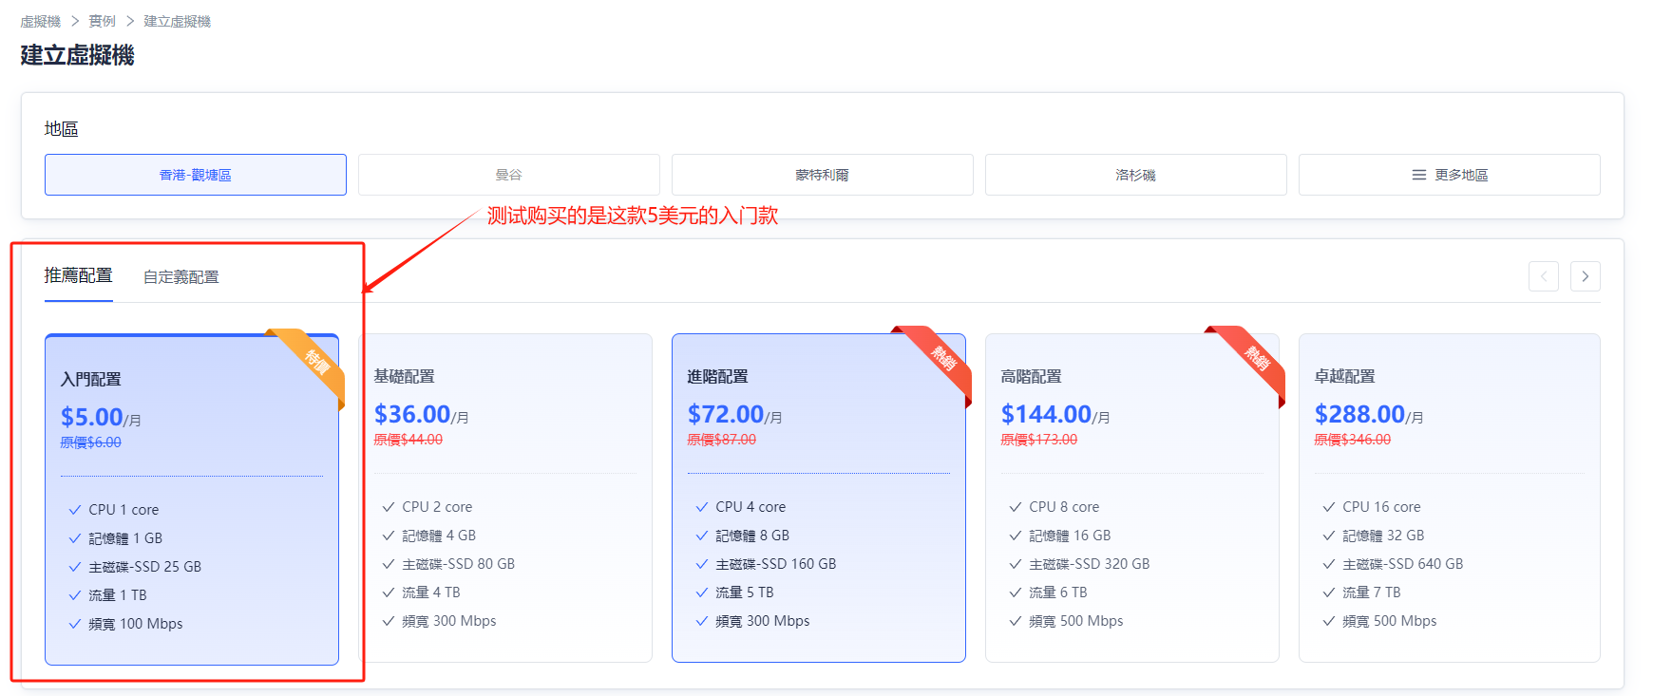Open the 實例 breadcrumb link

click(x=102, y=21)
